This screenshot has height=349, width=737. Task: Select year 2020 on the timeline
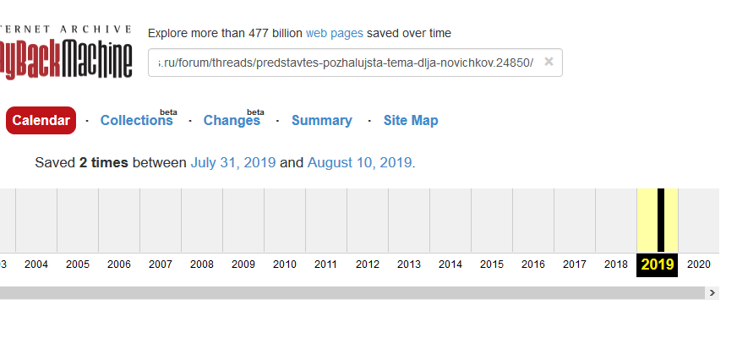click(x=698, y=264)
